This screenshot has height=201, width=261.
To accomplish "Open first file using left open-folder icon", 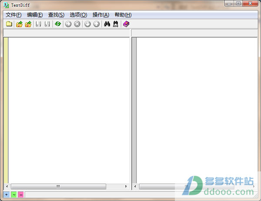I will tap(19, 24).
